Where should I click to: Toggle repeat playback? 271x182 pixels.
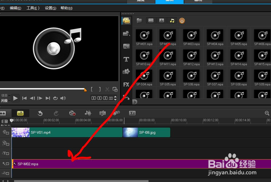[55, 98]
